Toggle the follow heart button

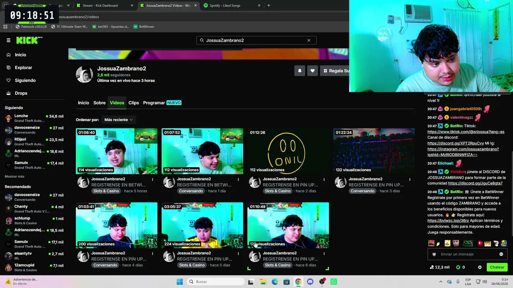click(x=313, y=71)
